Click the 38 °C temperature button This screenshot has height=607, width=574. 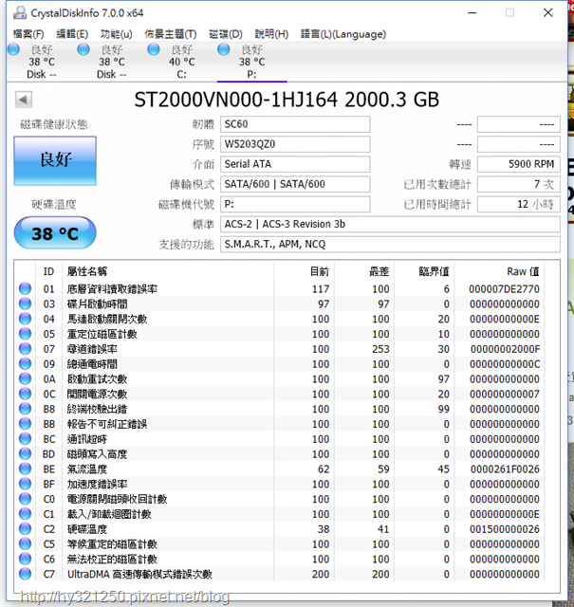pyautogui.click(x=55, y=233)
